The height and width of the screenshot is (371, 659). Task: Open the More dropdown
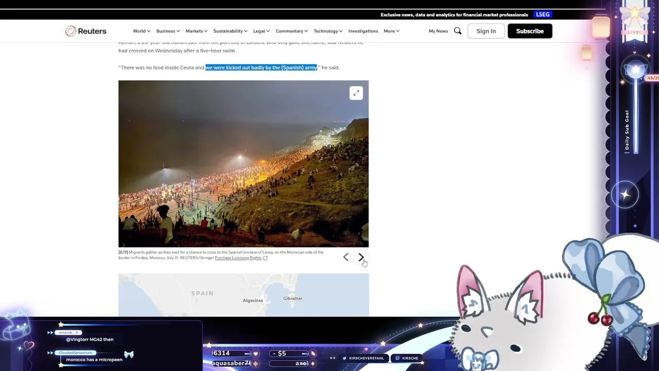coord(391,31)
